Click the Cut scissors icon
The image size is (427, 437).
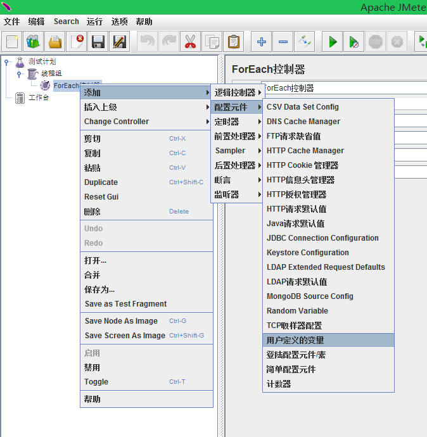tap(190, 42)
